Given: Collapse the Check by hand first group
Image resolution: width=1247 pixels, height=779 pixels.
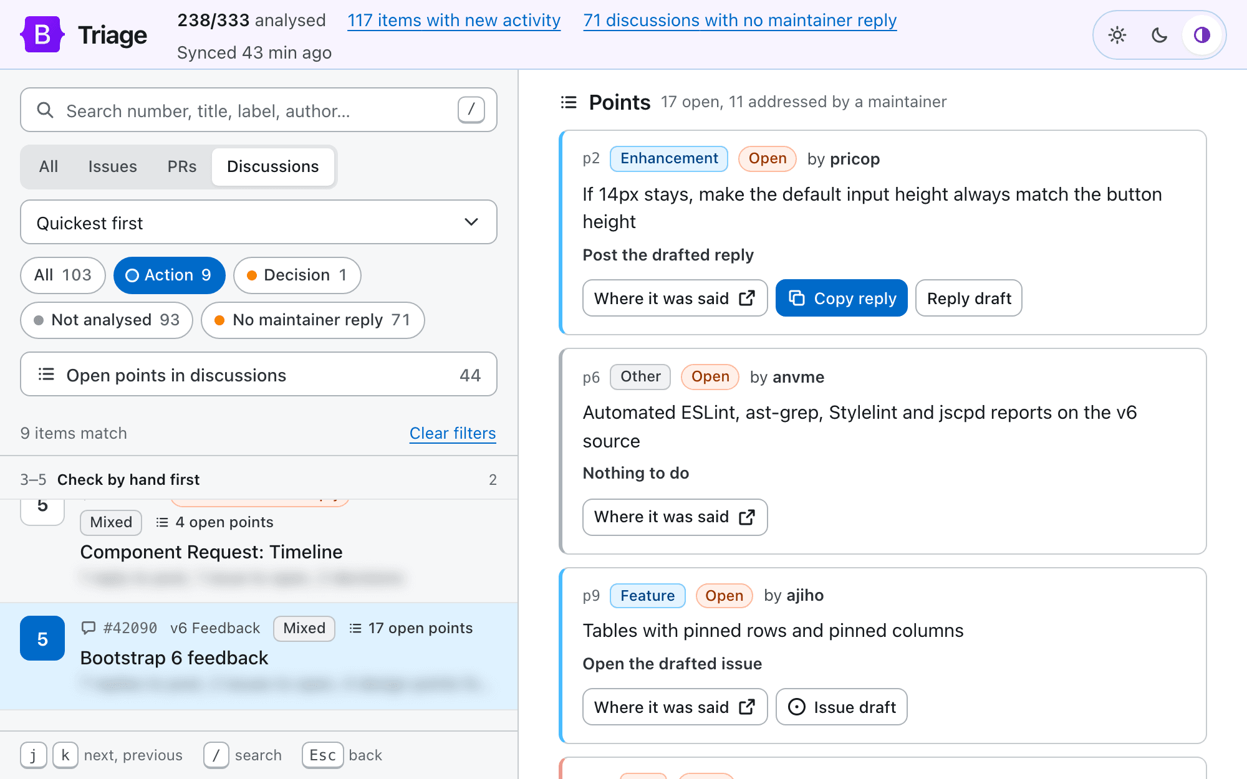Looking at the screenshot, I should coord(259,479).
